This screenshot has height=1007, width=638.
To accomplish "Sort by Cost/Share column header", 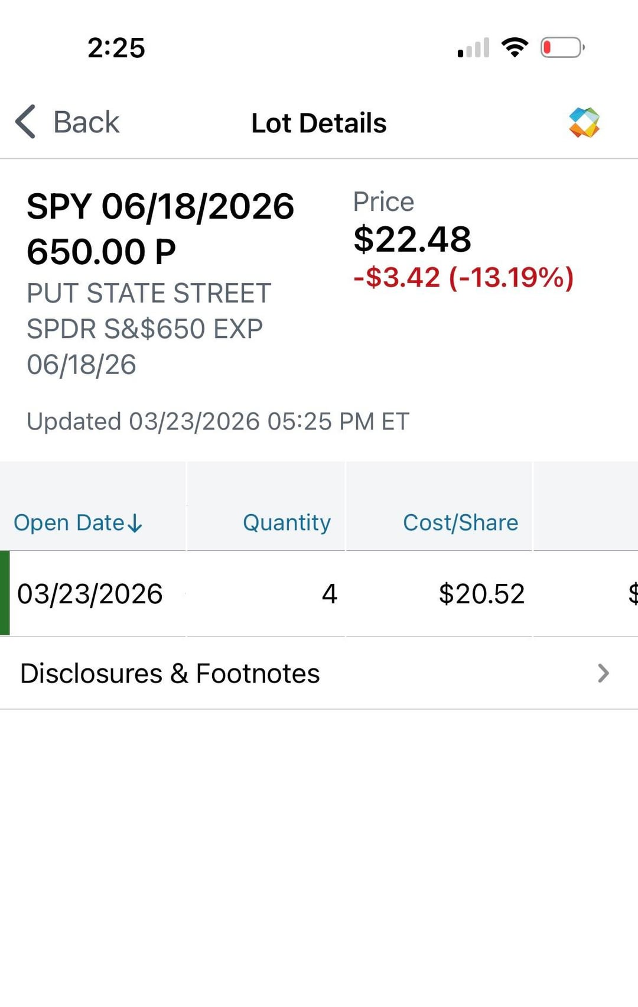I will tap(460, 523).
